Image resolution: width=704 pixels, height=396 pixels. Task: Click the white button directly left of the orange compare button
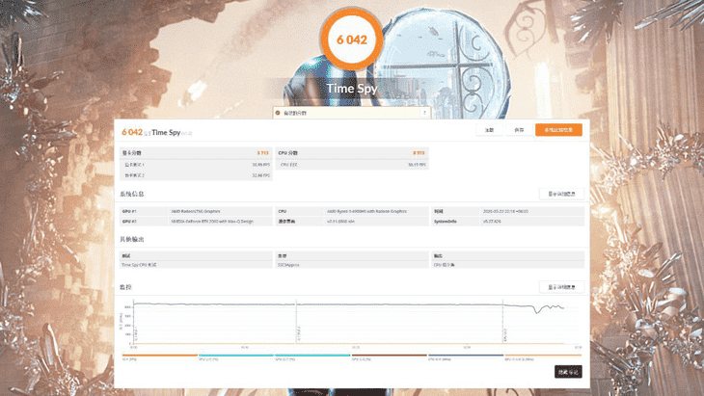(519, 130)
